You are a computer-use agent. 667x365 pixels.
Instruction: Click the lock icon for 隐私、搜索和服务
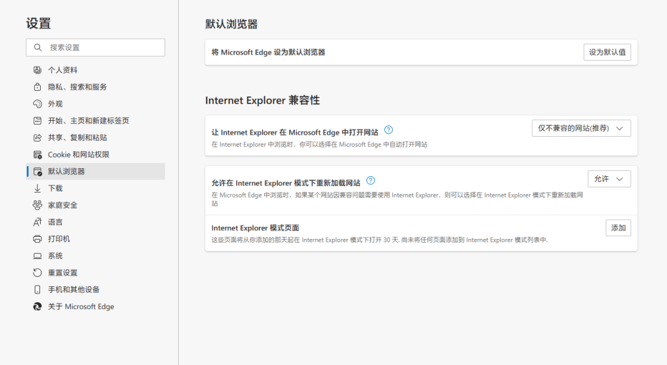point(37,87)
